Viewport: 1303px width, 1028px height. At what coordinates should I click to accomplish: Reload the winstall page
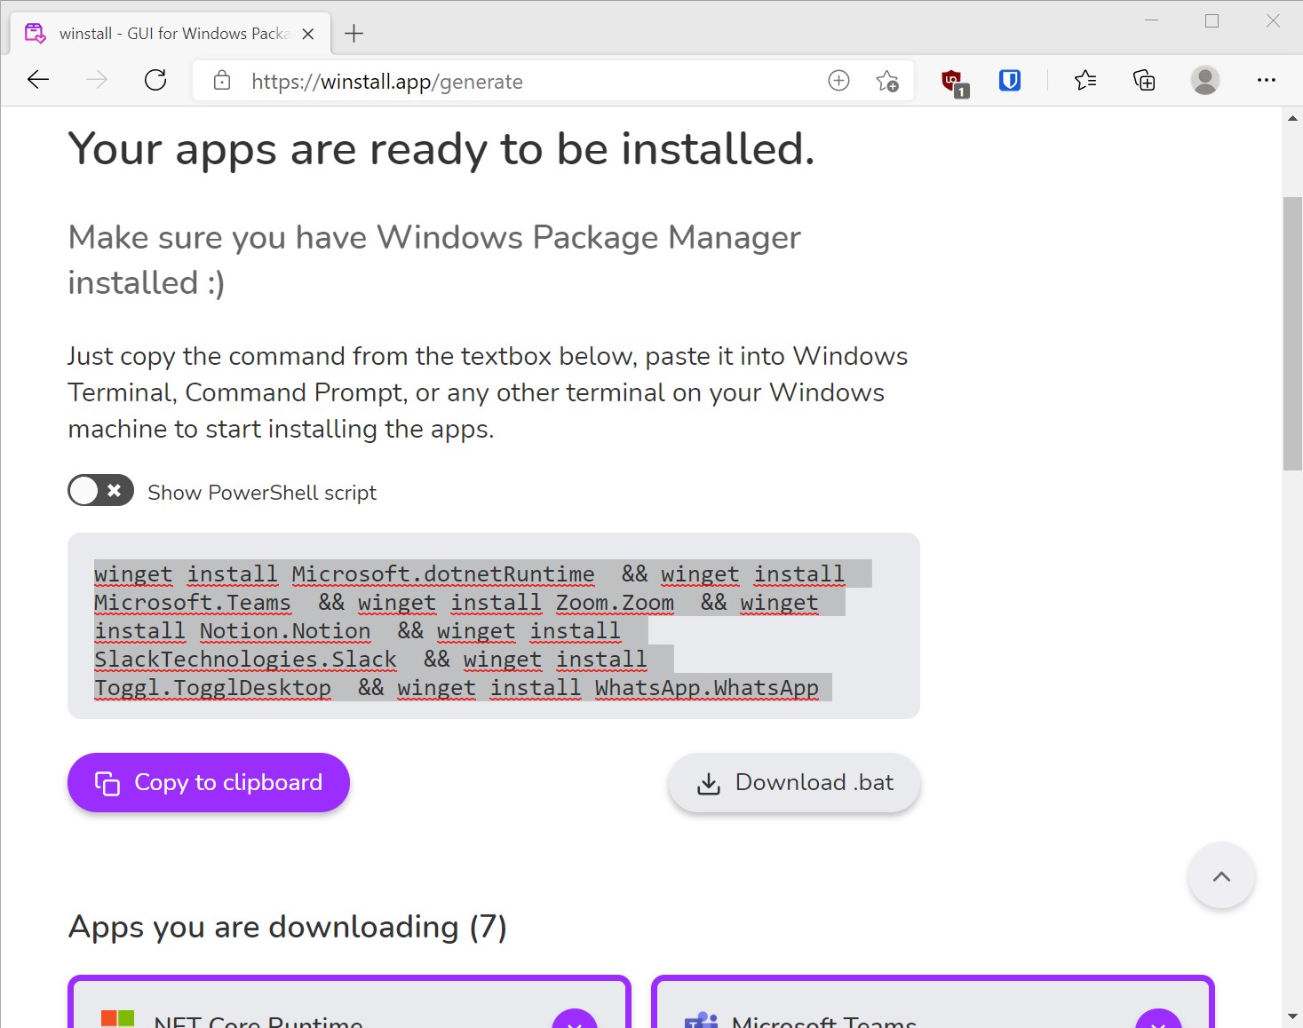155,81
